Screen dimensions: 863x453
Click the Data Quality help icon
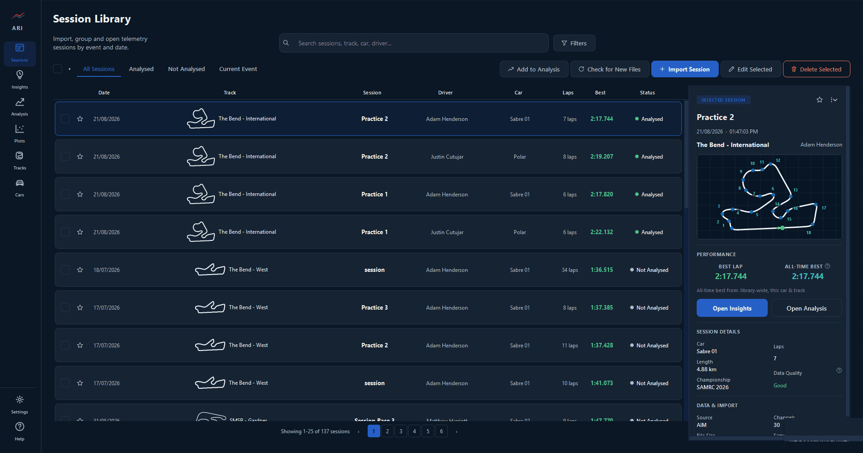[x=839, y=370]
